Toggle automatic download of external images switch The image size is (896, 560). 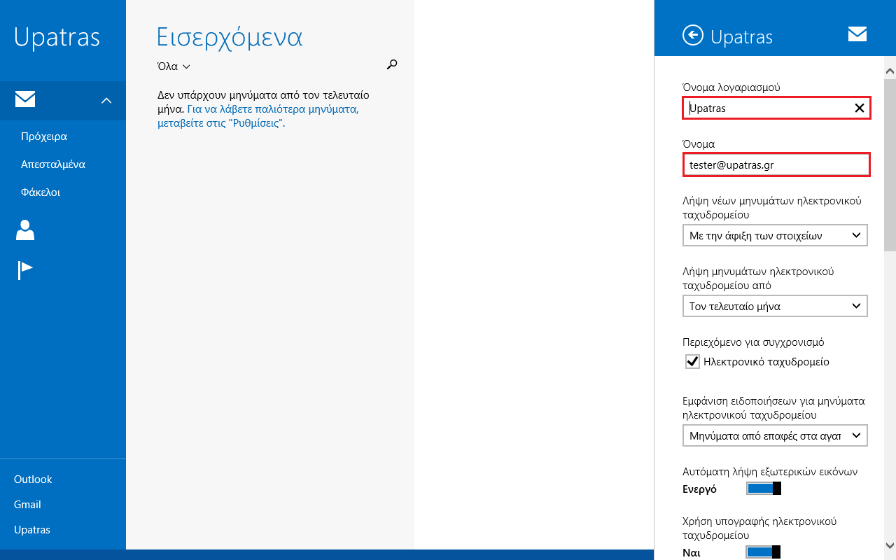coord(764,489)
